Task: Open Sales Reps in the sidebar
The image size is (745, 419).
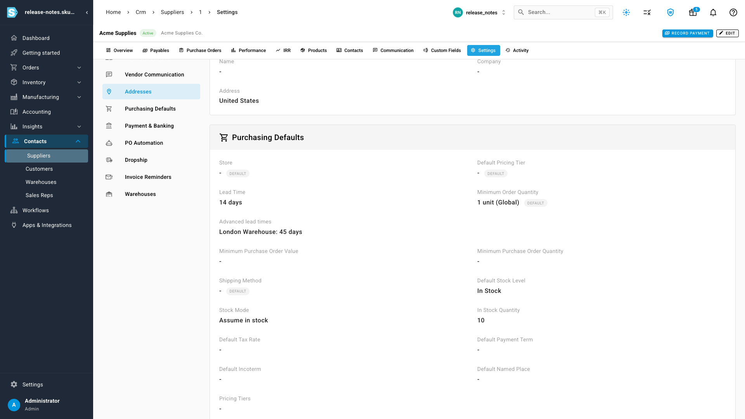Action: (x=46, y=196)
